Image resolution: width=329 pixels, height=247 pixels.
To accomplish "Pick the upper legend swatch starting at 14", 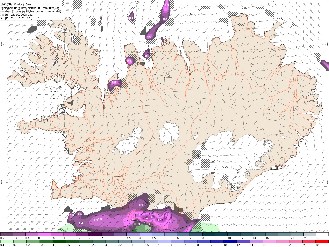I will (x=259, y=234).
